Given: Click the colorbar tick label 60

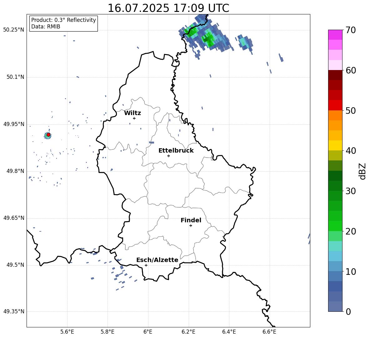Looking at the screenshot, I should [x=351, y=70].
